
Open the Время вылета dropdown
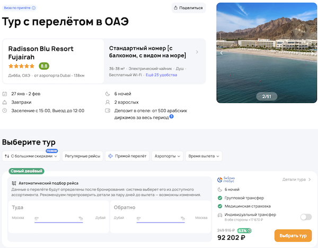(x=204, y=156)
